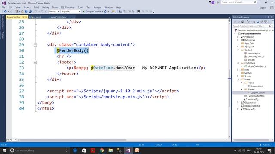
Task: Click the feedback icon beside Quick Launch
Action: coord(218,3)
